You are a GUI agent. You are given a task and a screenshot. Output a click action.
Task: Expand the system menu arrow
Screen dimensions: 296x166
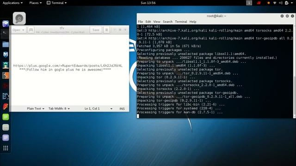(292, 3)
